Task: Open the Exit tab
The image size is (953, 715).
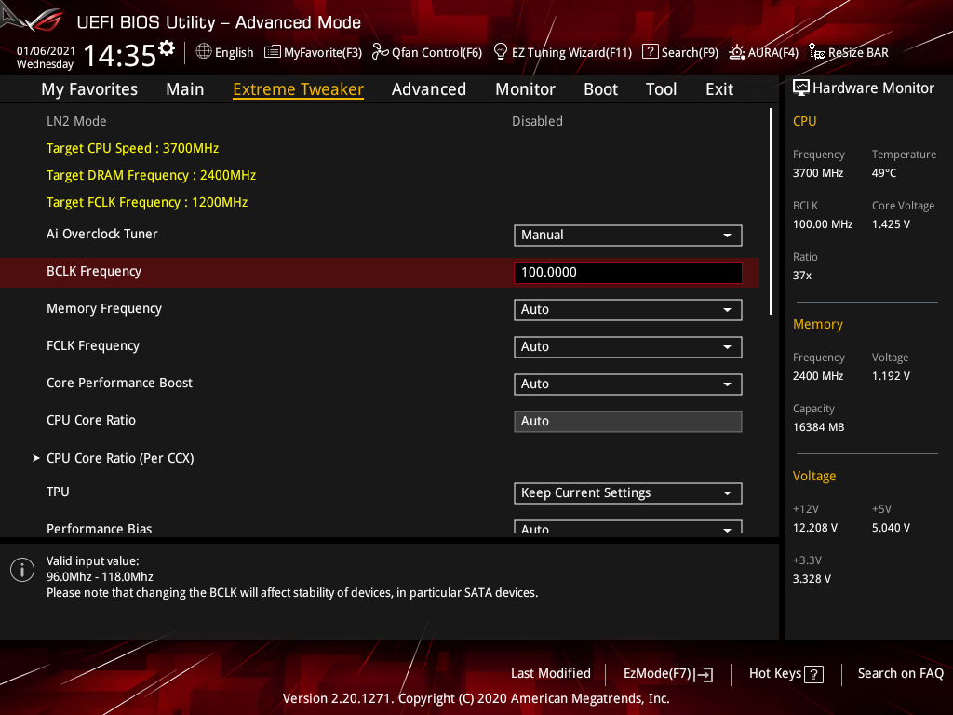Action: tap(719, 89)
